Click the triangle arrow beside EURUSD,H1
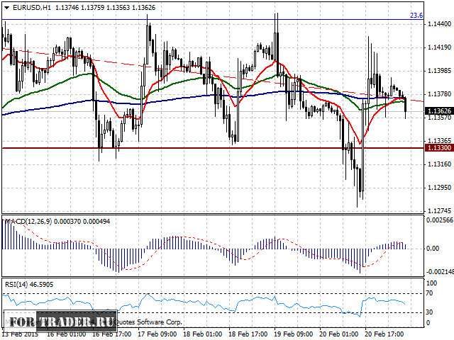The height and width of the screenshot is (340, 454). (x=6, y=7)
